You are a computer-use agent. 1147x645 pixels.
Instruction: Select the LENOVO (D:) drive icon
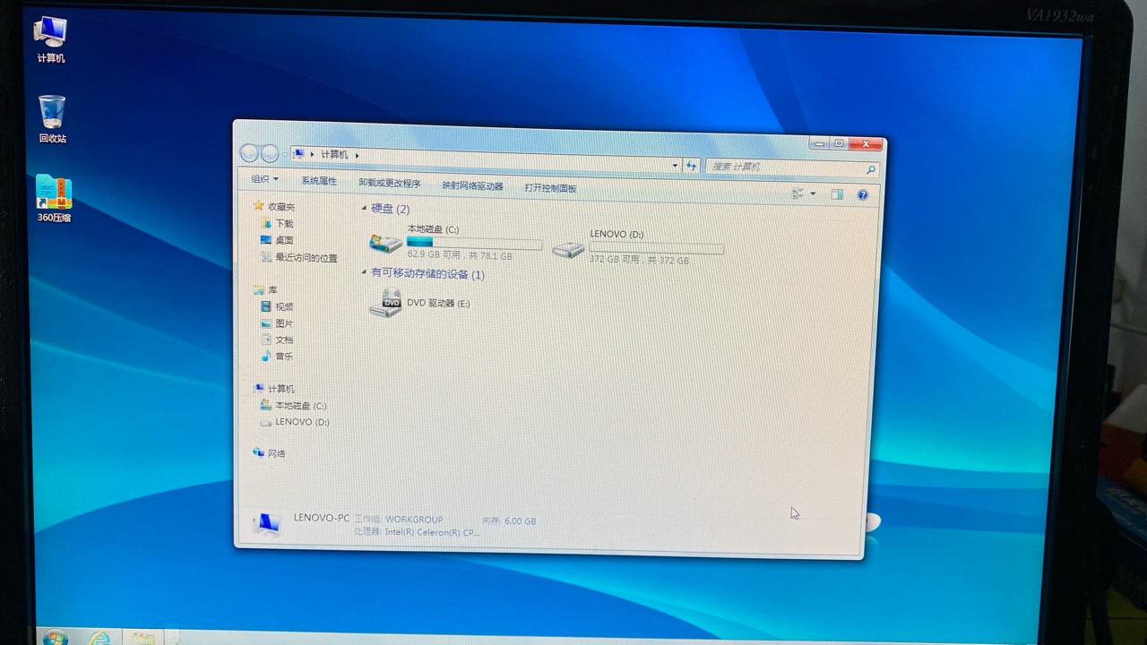click(x=568, y=249)
